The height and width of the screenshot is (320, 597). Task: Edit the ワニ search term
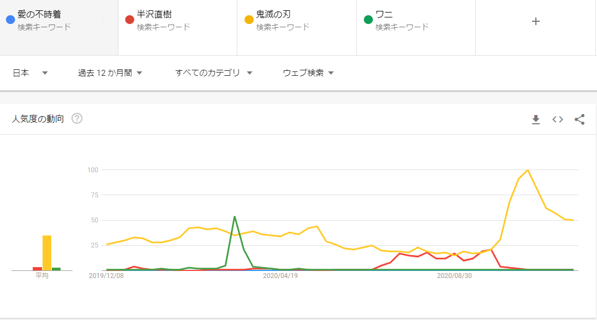(x=384, y=15)
